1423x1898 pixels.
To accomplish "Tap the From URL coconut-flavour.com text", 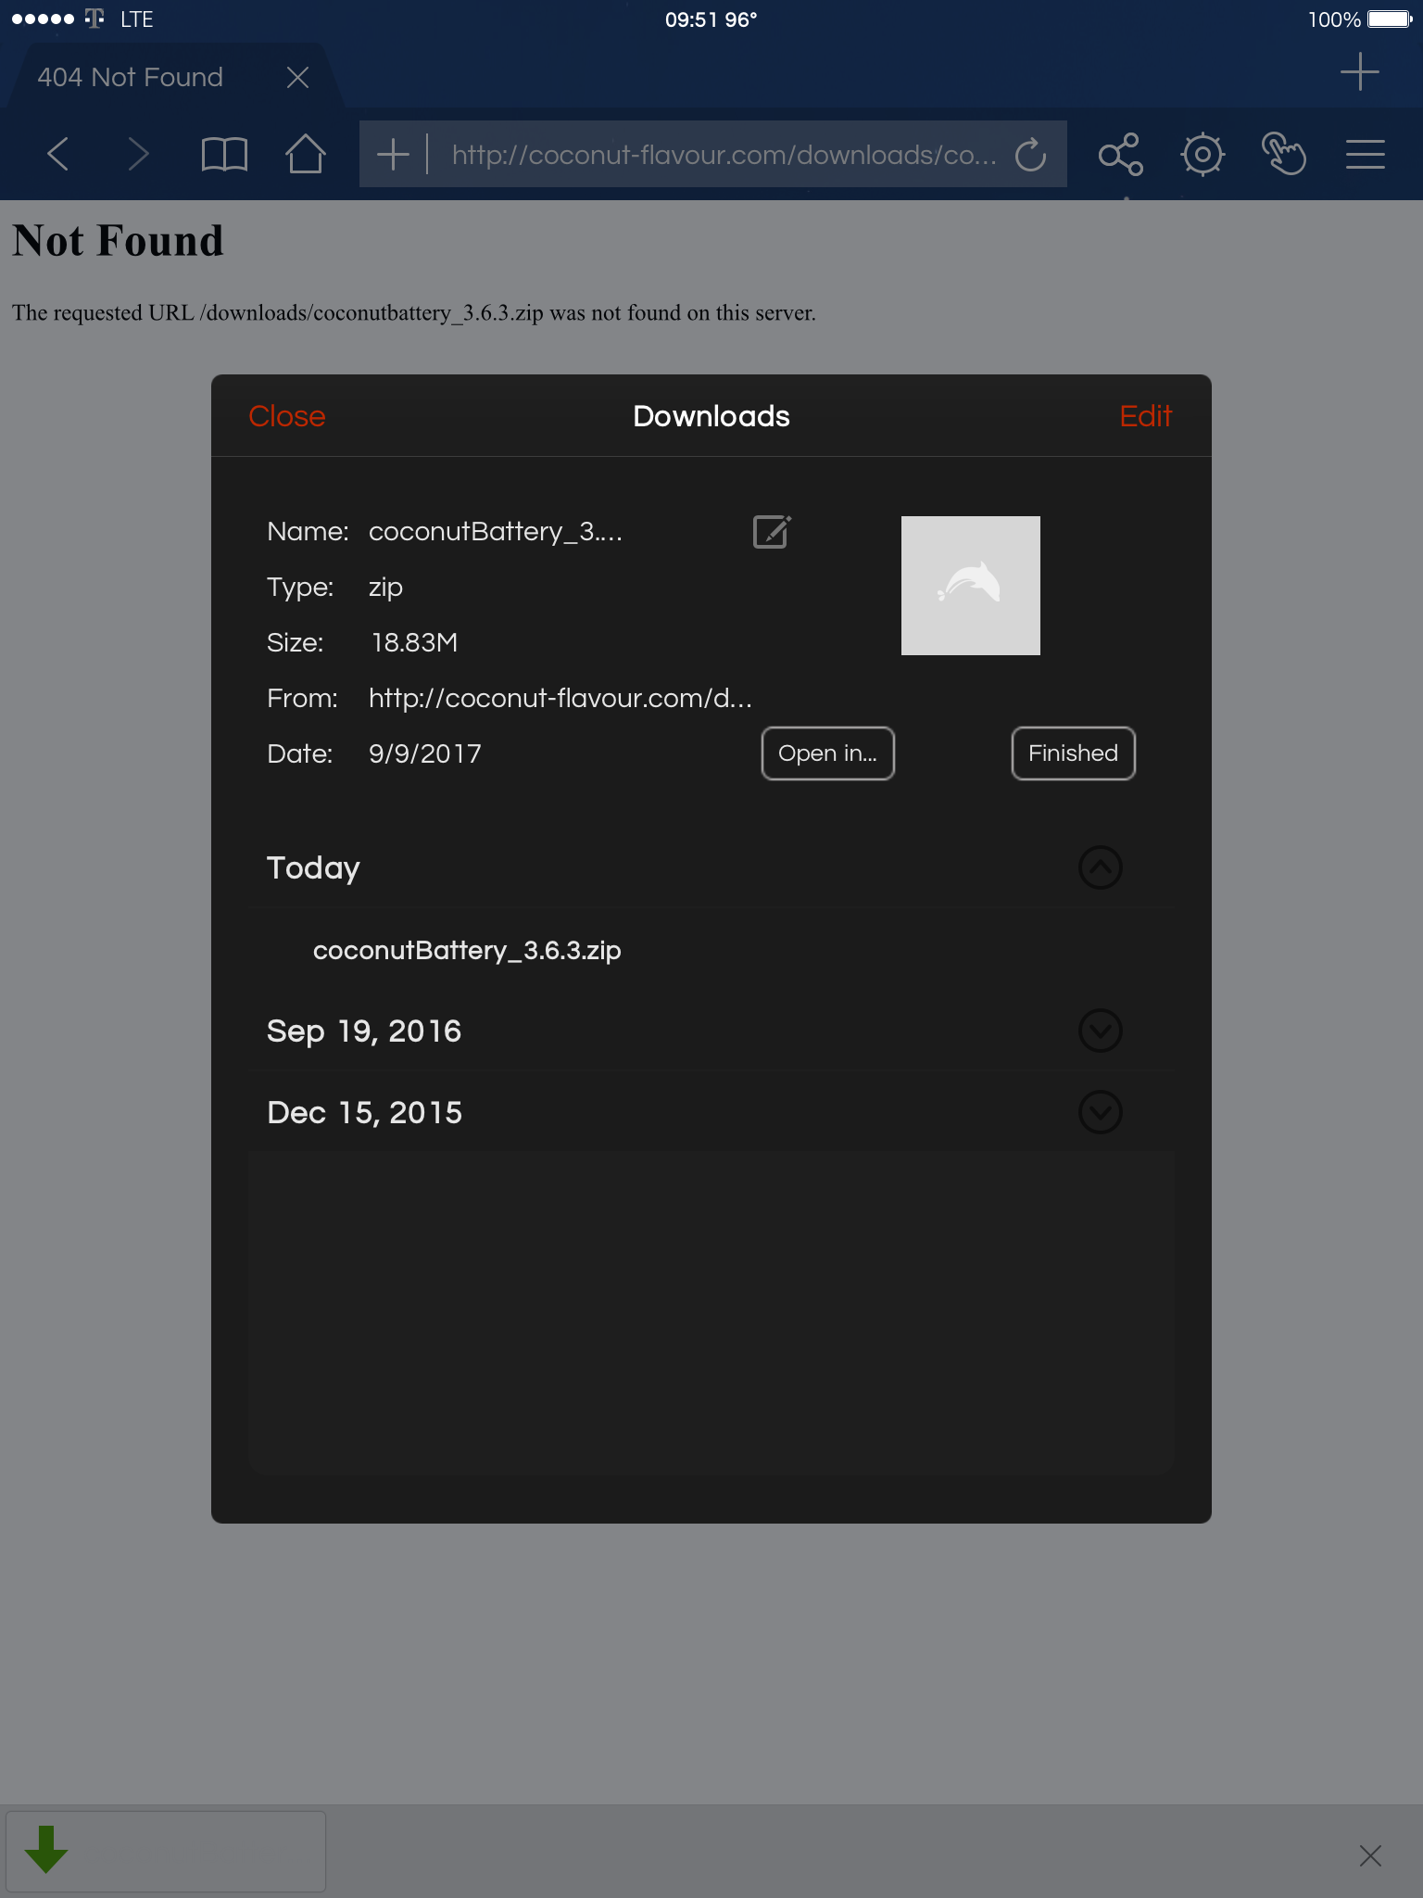I will click(560, 698).
